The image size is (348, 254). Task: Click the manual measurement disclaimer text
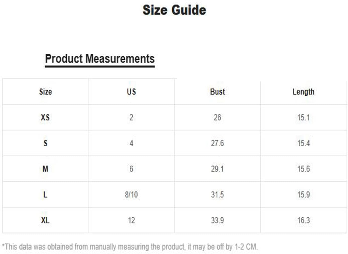click(130, 247)
